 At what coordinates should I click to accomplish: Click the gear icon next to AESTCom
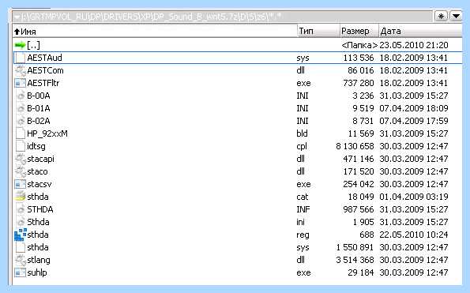20,70
